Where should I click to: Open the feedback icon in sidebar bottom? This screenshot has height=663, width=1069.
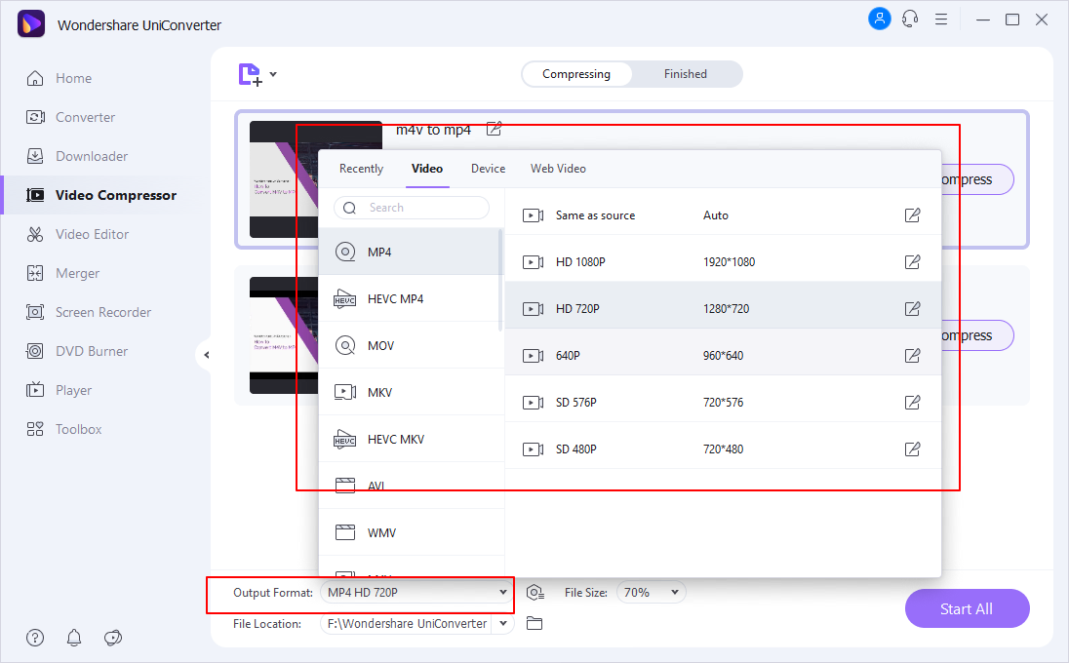[x=113, y=638]
